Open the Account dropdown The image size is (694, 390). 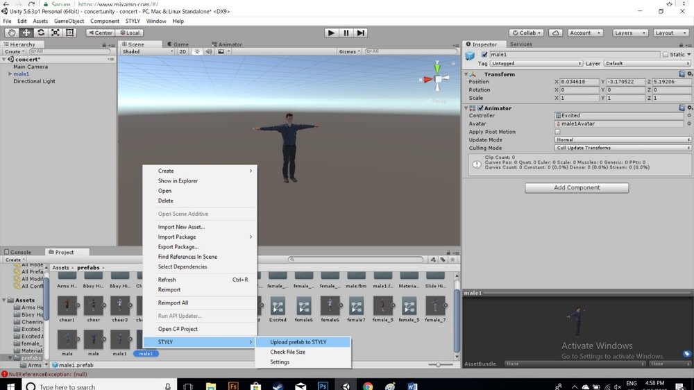tap(585, 33)
